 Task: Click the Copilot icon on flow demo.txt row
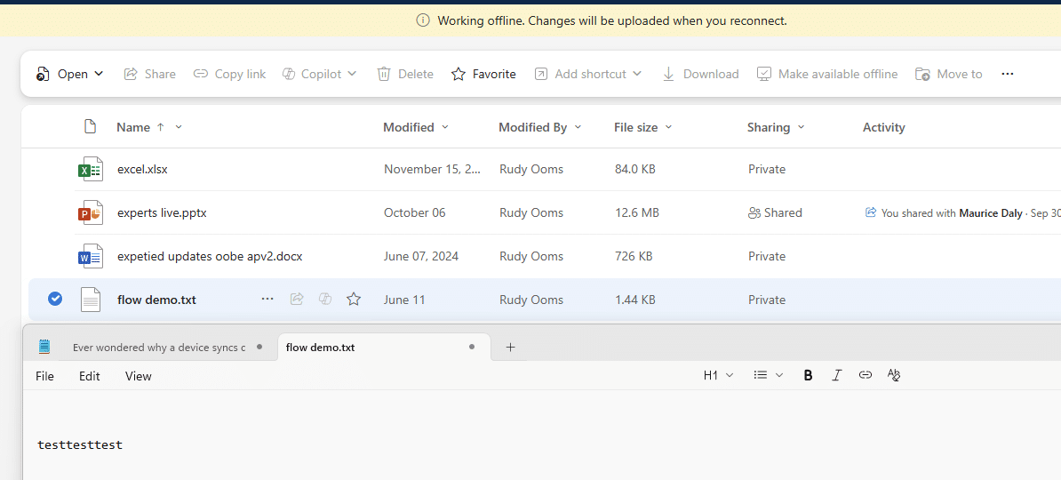click(325, 299)
